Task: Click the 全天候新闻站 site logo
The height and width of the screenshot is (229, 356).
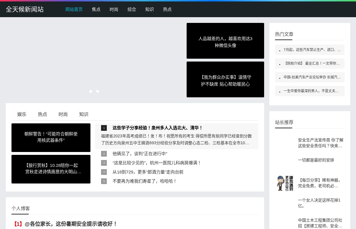Action: coord(25,9)
